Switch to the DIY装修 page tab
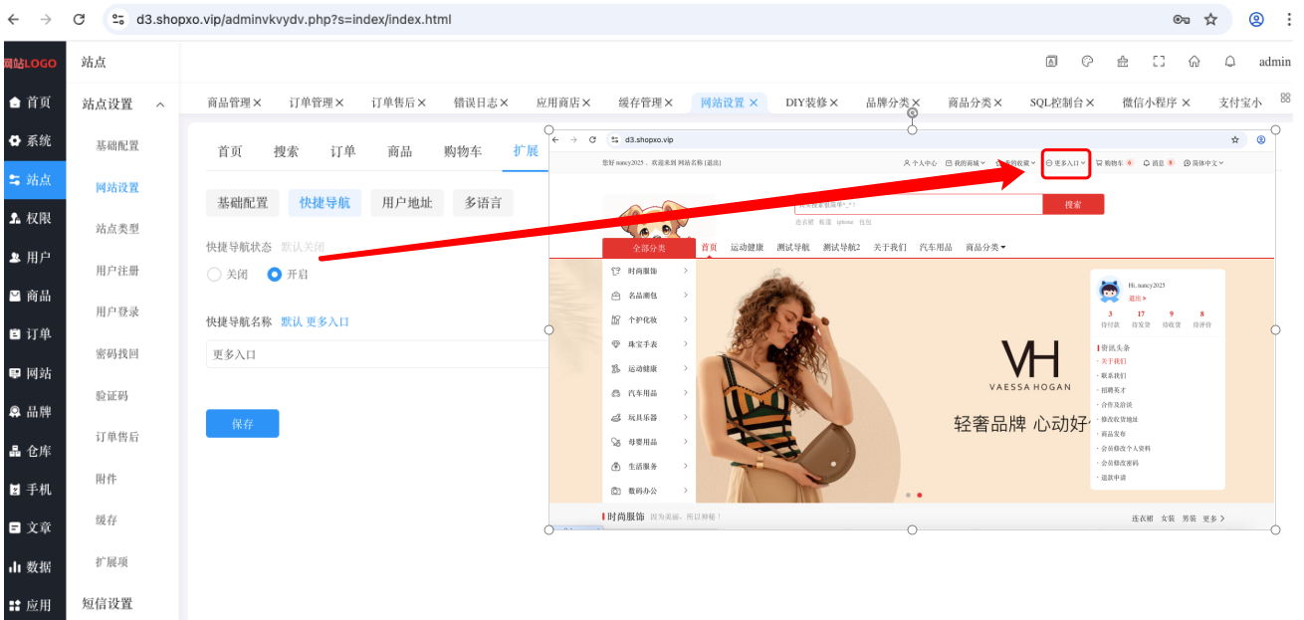Image resolution: width=1304 pixels, height=620 pixels. coord(807,103)
